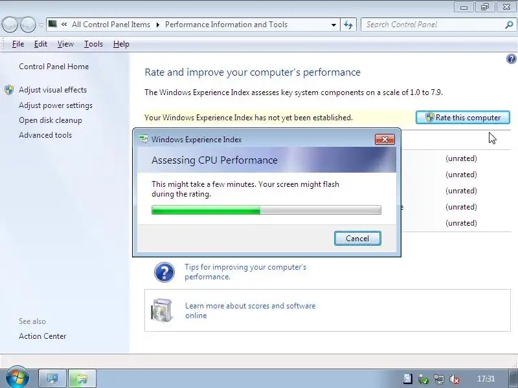Click the Show desktop strip
The image size is (518, 388).
(513, 378)
